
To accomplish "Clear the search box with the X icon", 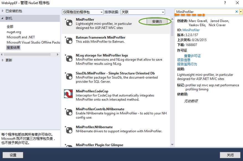I will click(x=236, y=12).
